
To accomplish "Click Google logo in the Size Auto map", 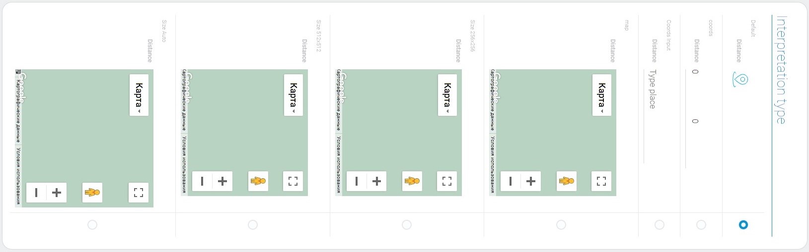I will [x=22, y=88].
